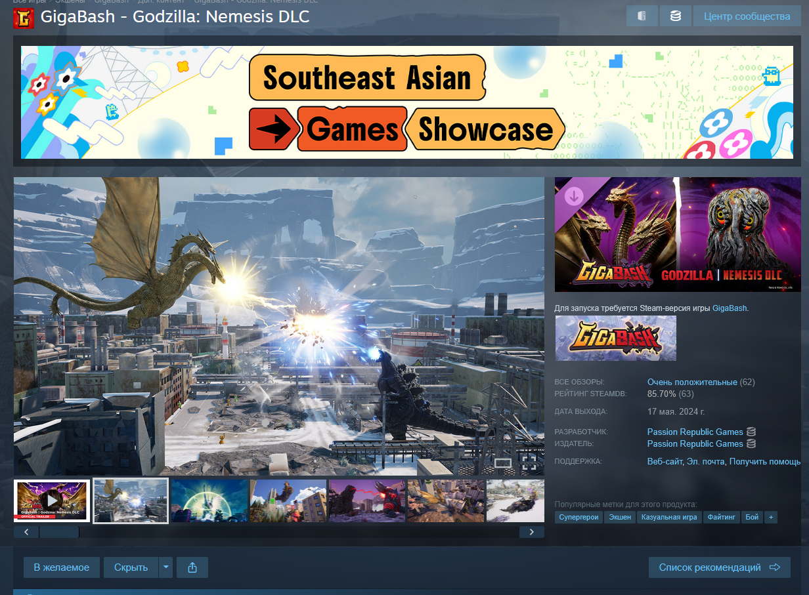Expand more tags with the plus button
This screenshot has width=809, height=595.
click(770, 518)
